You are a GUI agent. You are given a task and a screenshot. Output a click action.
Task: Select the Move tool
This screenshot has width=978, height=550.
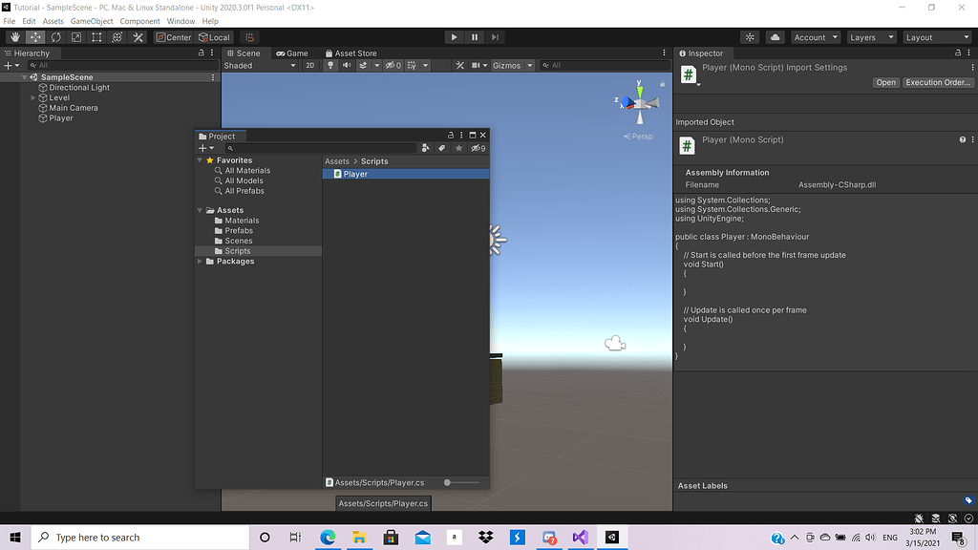pyautogui.click(x=34, y=37)
